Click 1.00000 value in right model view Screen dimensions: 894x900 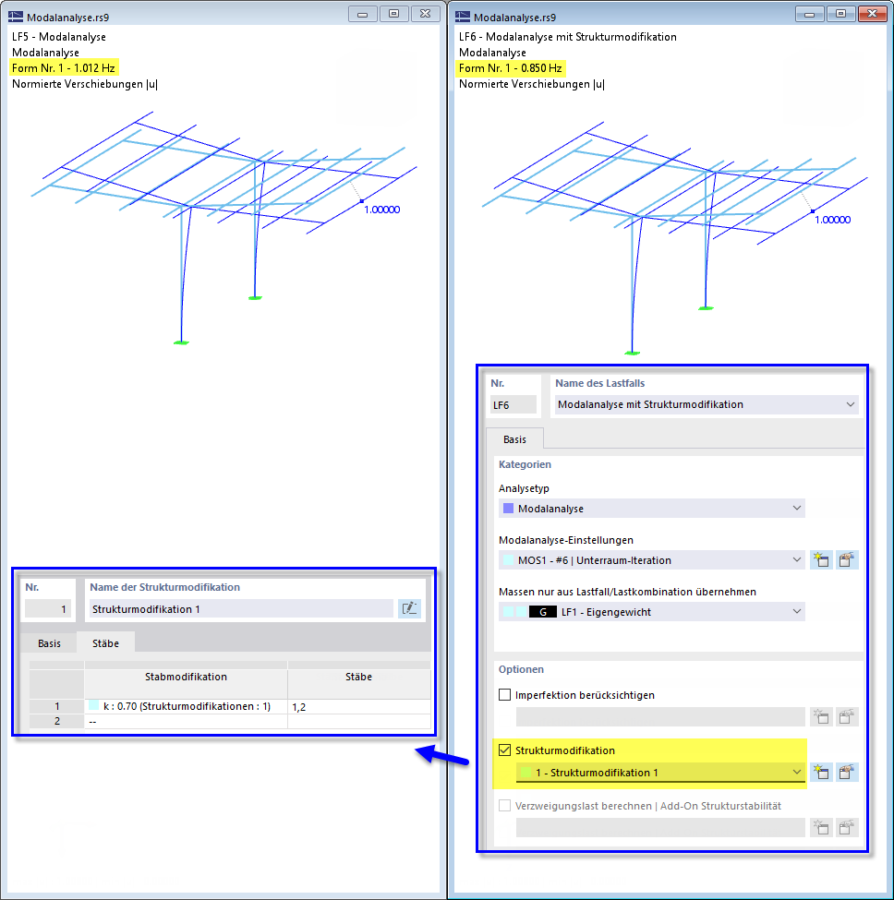point(832,220)
